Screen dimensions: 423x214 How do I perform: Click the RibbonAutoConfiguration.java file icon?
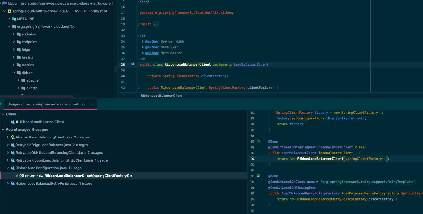[13, 168]
